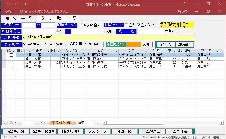Open 俗名 column filter dropdown

pos(165,51)
